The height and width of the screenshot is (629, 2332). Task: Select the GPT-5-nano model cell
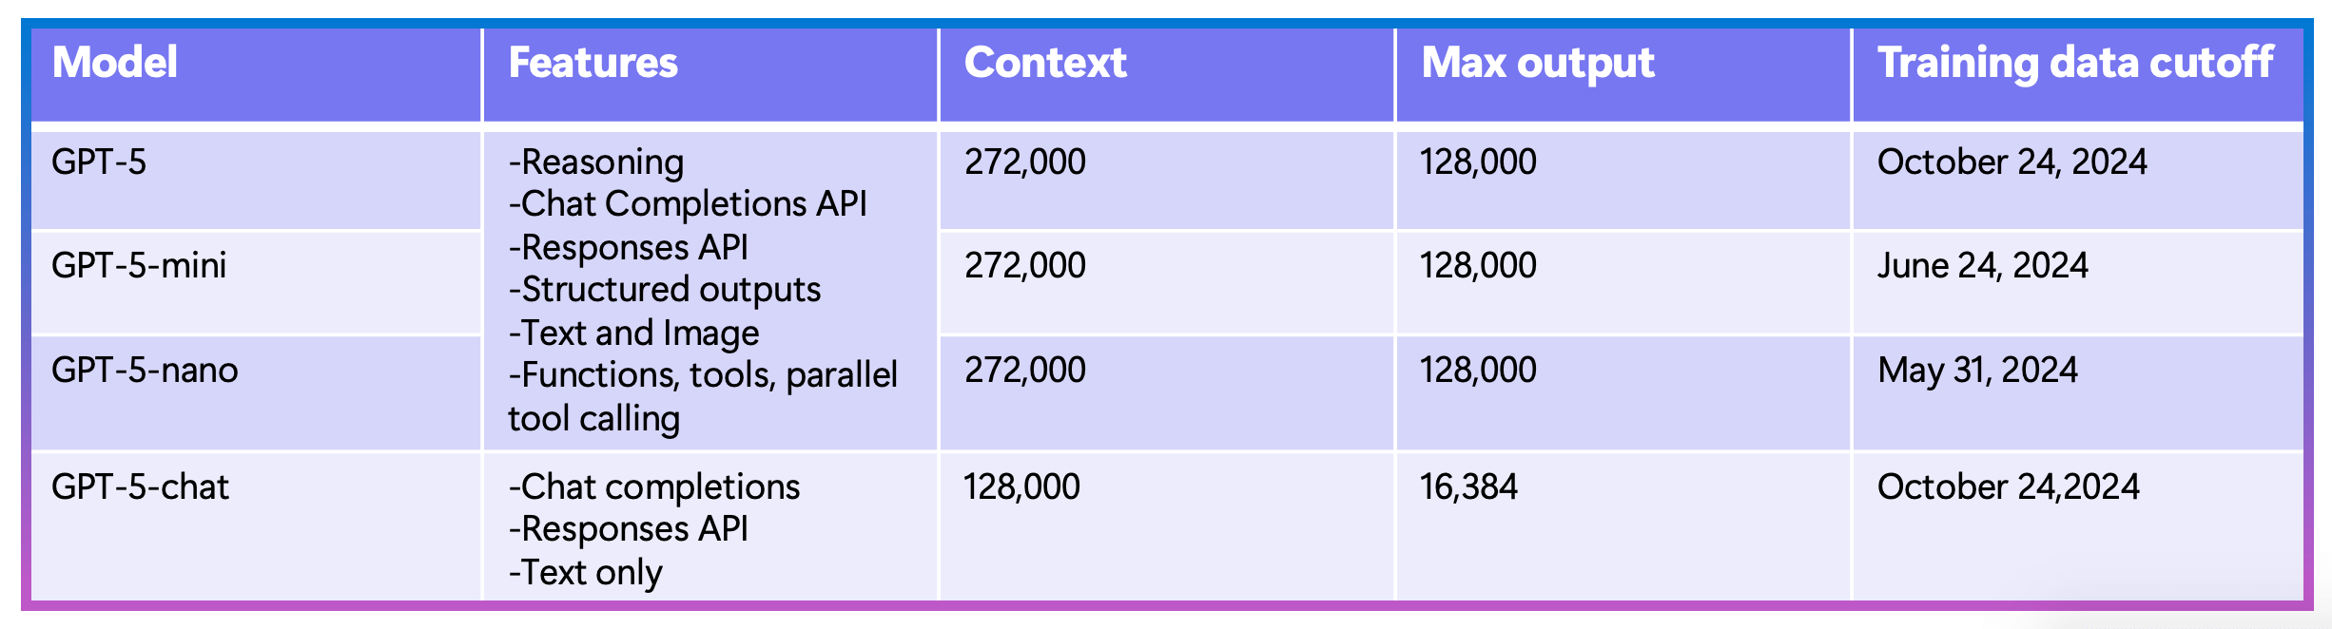(145, 371)
